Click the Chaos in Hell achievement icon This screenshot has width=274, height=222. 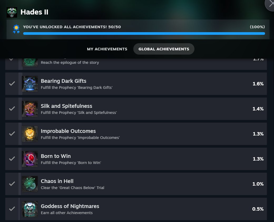pos(30,184)
